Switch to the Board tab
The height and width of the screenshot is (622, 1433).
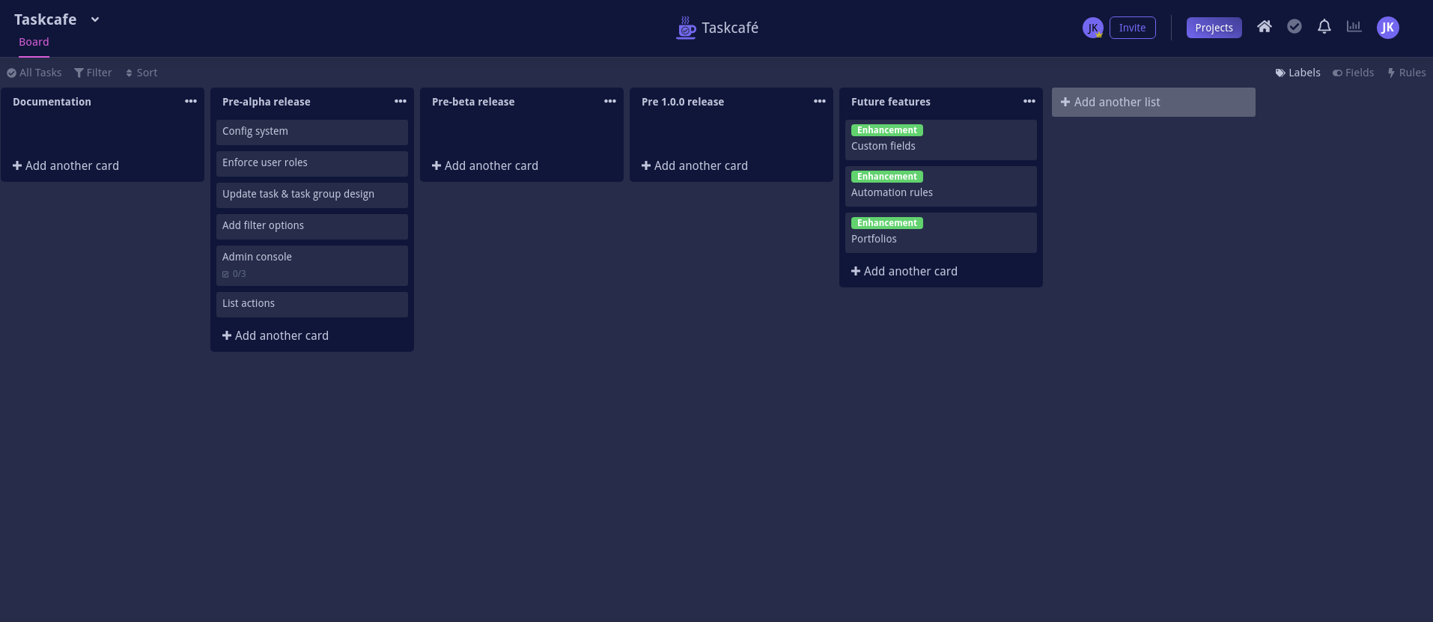click(34, 42)
